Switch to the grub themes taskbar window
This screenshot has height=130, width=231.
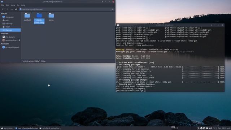[27, 128]
